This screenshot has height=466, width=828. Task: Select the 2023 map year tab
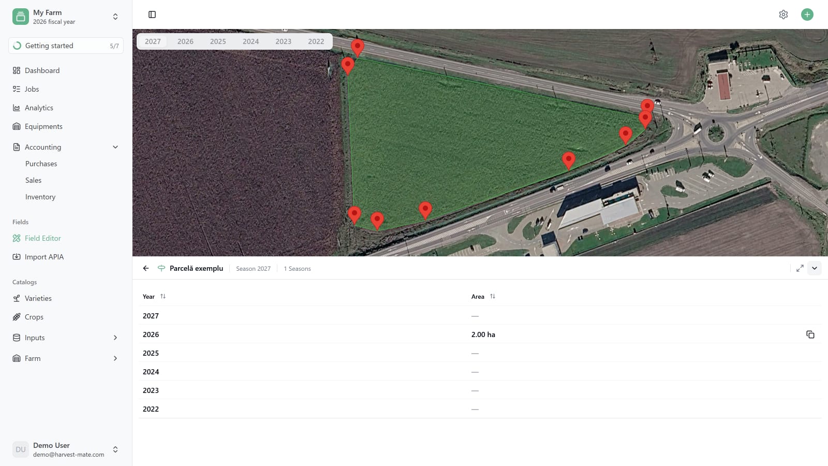pos(283,41)
